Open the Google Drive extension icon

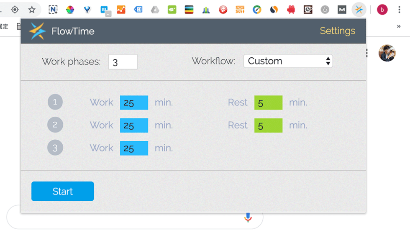click(155, 10)
